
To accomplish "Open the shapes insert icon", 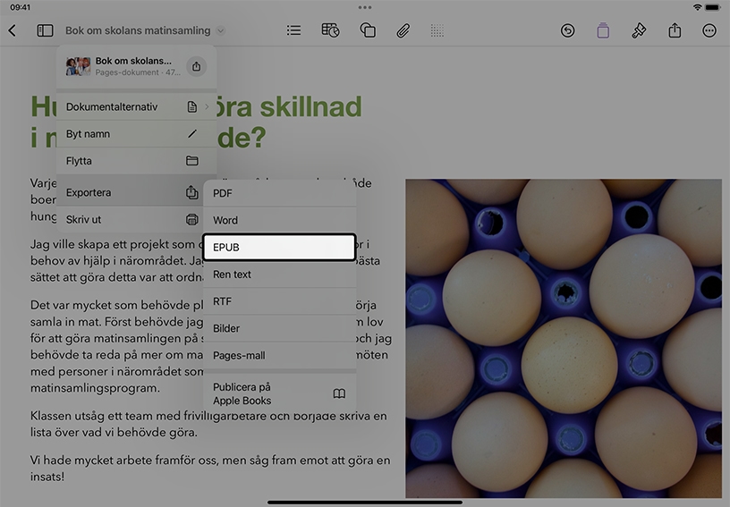I will pos(368,30).
